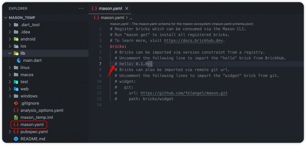The width and height of the screenshot is (306, 145).
Task: Select analysis_options.yaml in the explorer
Action: [42, 110]
